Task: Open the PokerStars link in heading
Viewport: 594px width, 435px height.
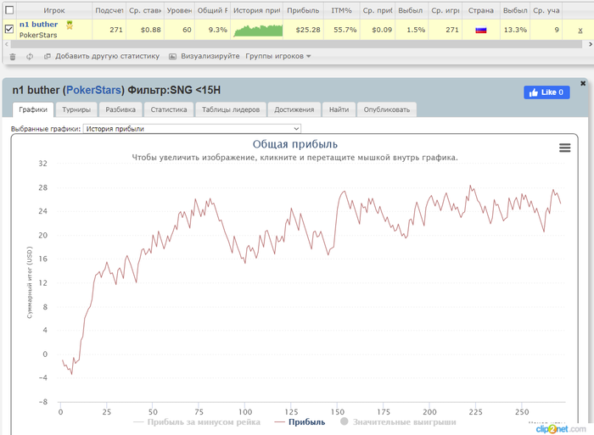Action: click(93, 90)
